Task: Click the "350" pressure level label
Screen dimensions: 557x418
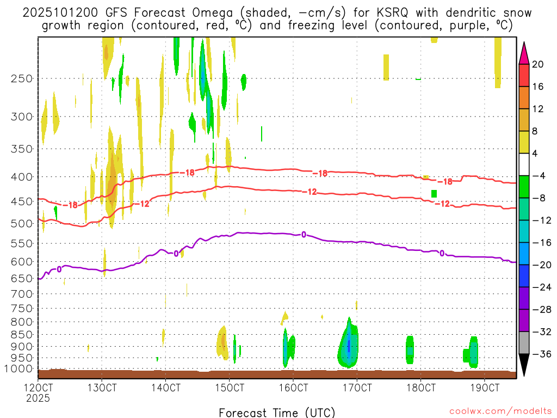Action: [22, 149]
